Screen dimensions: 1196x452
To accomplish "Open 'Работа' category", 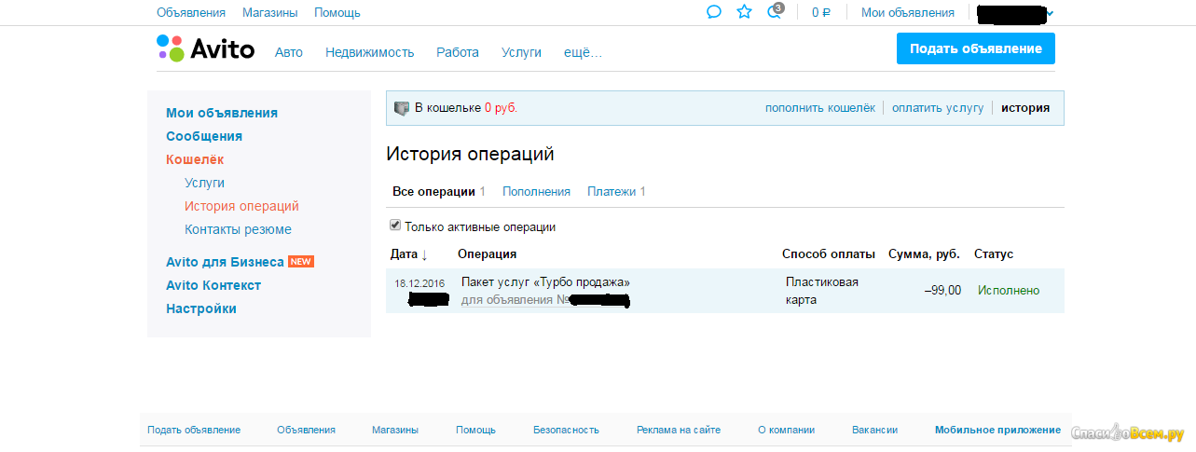I will coord(458,52).
